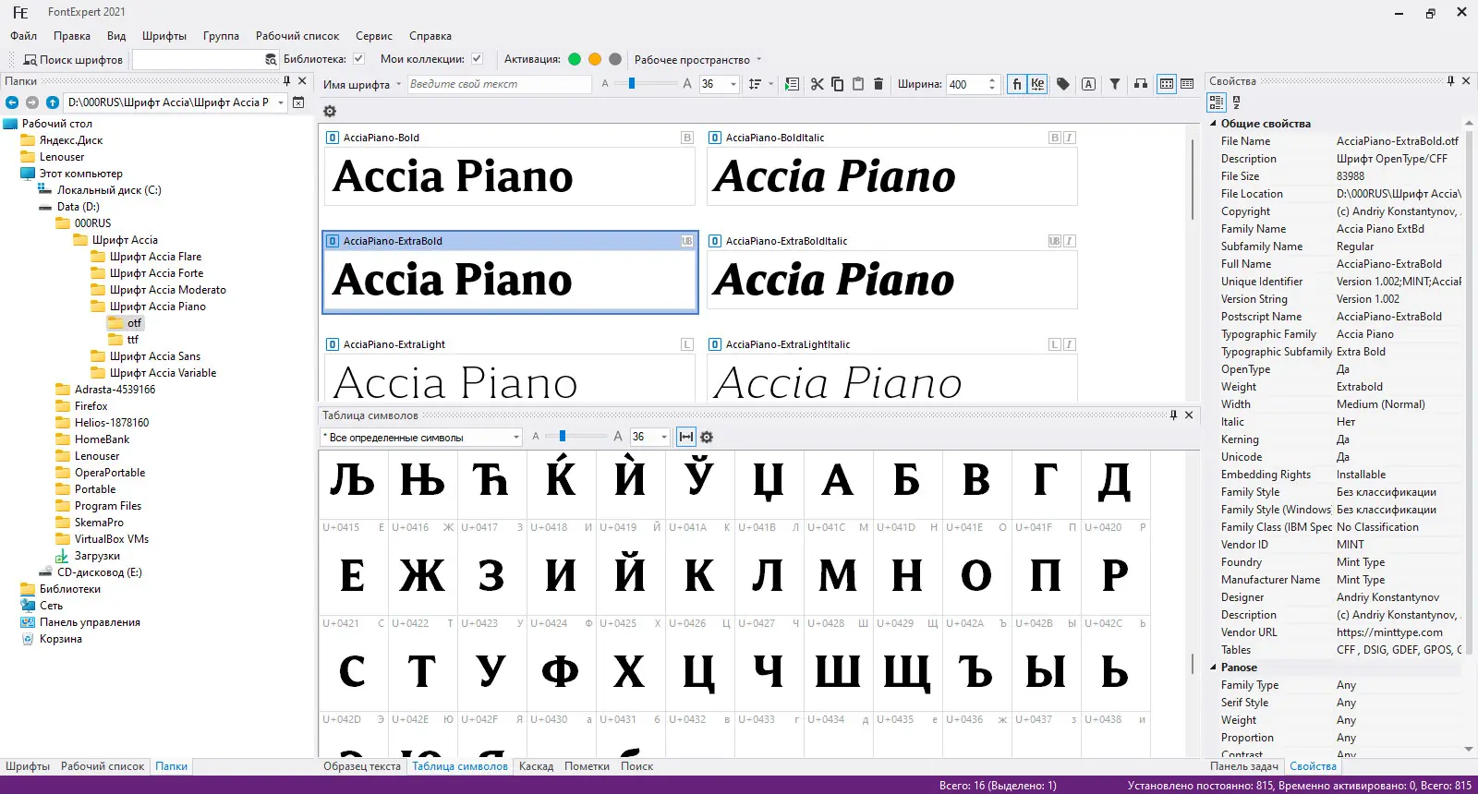Screen dimensions: 1478x794
Task: Toggle fit-width button in character table
Action: (686, 437)
